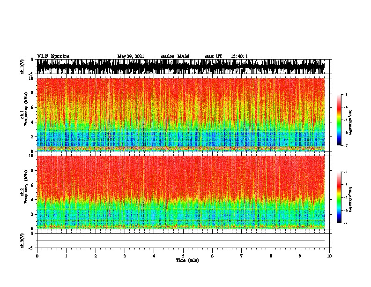
Task: Click inside the ch.1 spectrogram
Action: pos(180,114)
